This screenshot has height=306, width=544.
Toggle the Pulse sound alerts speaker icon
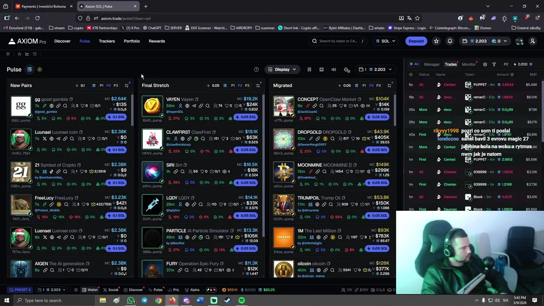tap(334, 70)
